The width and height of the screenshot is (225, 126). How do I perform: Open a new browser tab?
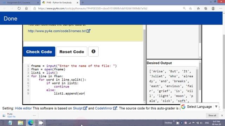click(x=83, y=2)
